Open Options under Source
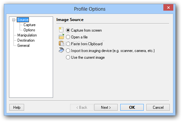Viewport: 182px width, 122px height. point(29,30)
